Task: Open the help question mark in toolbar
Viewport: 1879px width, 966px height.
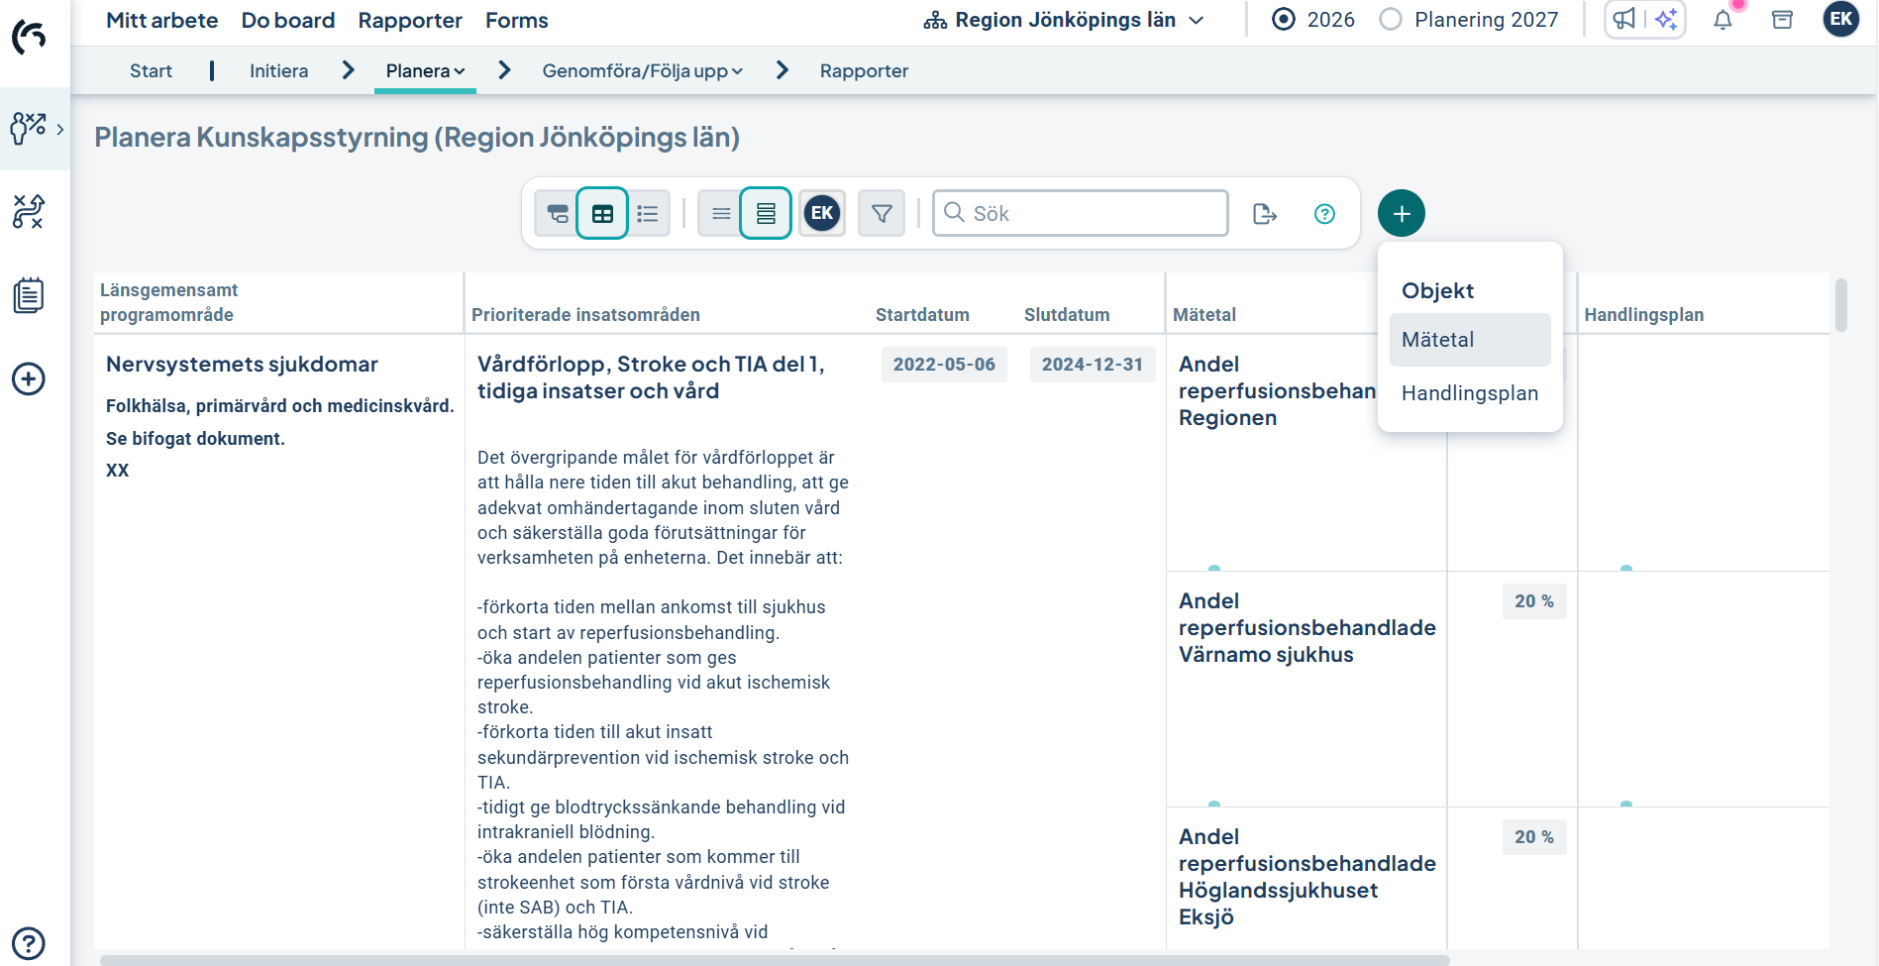Action: tap(1324, 214)
